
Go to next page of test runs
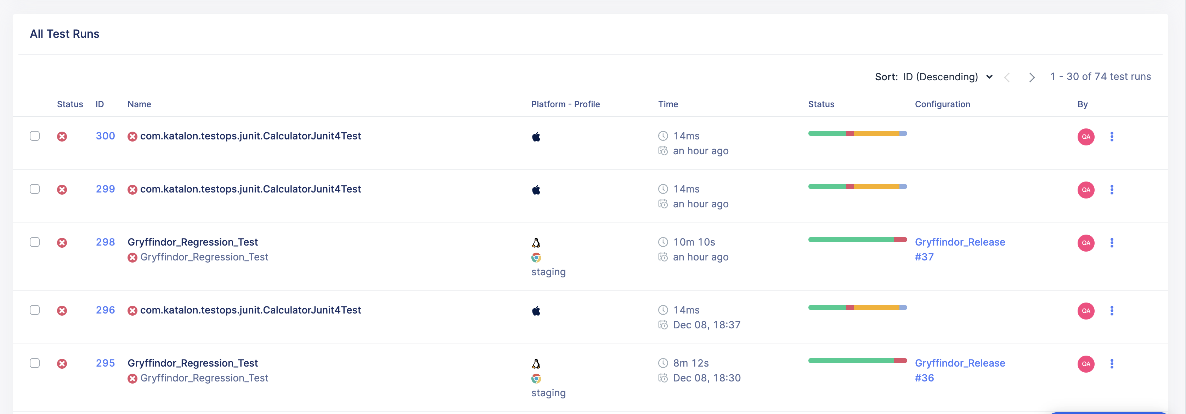[x=1031, y=77]
